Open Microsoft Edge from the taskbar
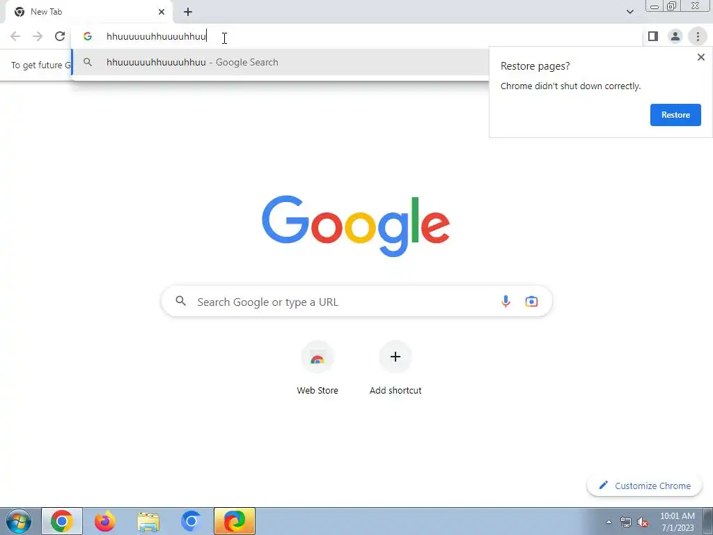 click(234, 521)
